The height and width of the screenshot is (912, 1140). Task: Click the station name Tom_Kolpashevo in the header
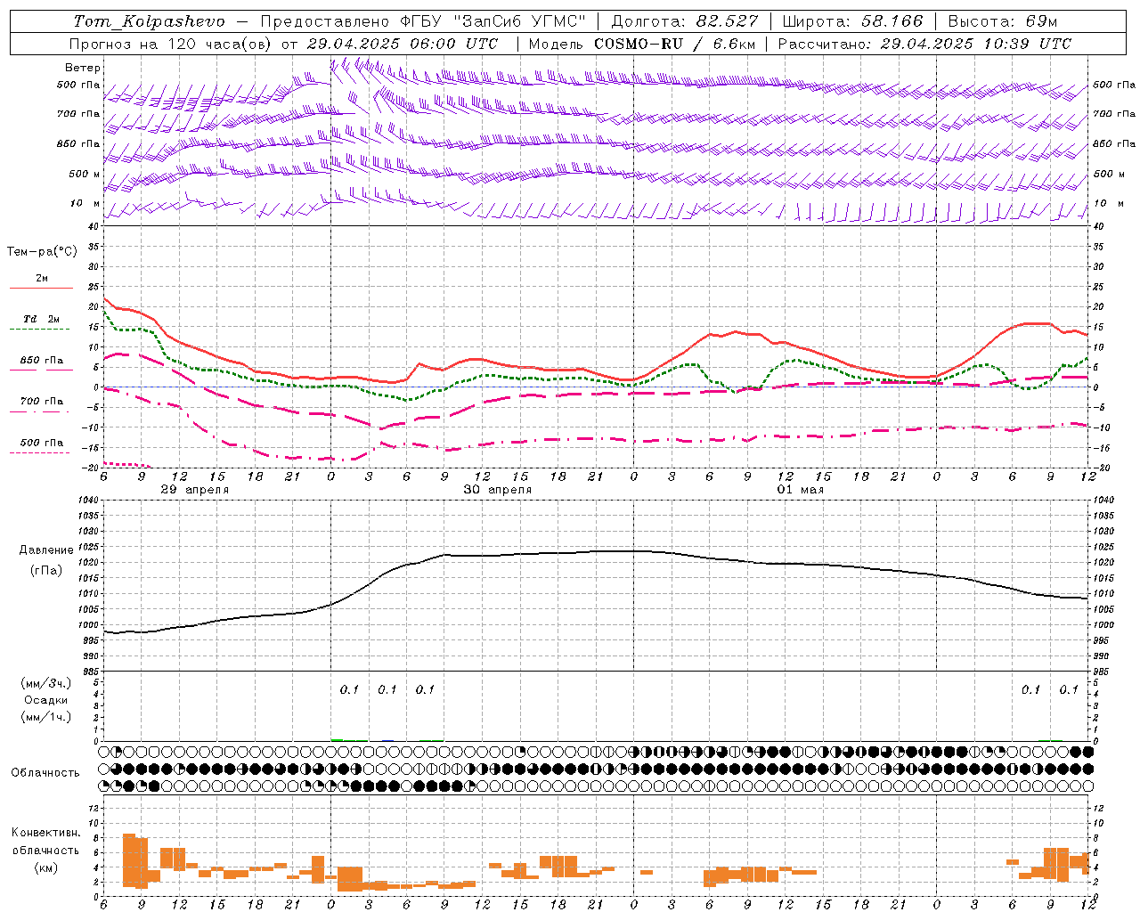pyautogui.click(x=149, y=21)
